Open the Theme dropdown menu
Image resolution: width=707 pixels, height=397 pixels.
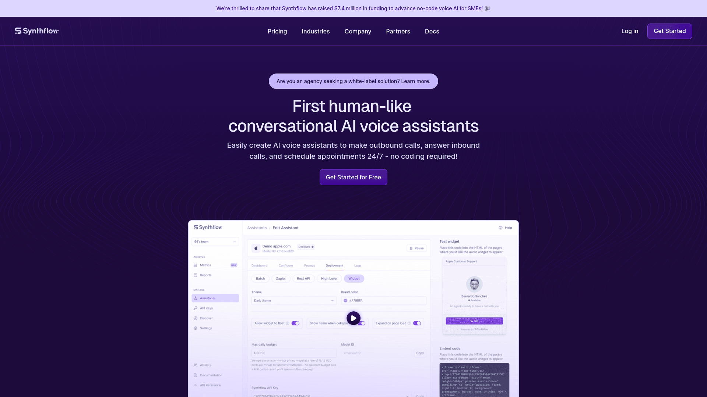tap(292, 300)
